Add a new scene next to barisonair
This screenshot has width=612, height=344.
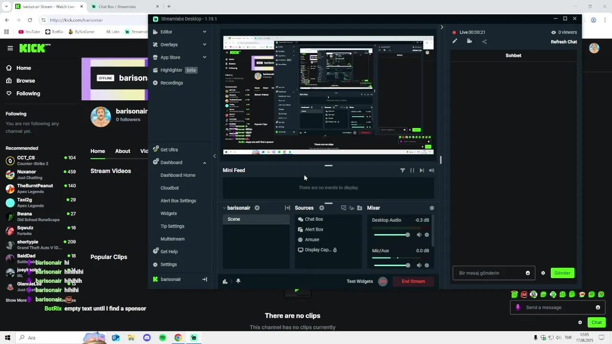click(x=257, y=208)
